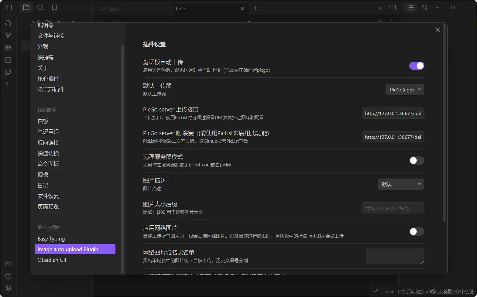Open quick switcher ribbon icon
This screenshot has height=297, width=477.
point(8,23)
